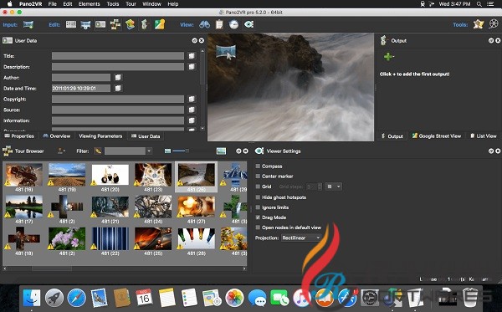502x312 pixels.
Task: Open the Tour menu
Action: click(x=131, y=4)
